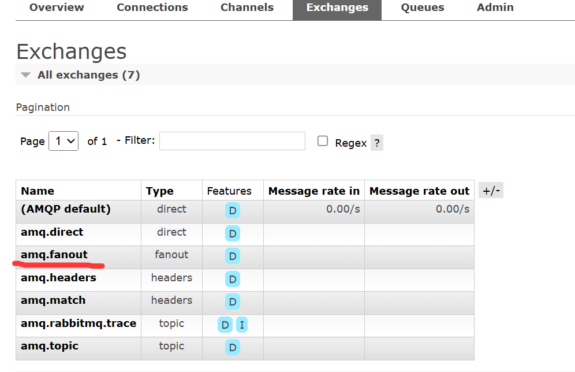This screenshot has width=575, height=372.
Task: Open the amq.topic exchange
Action: click(x=50, y=346)
